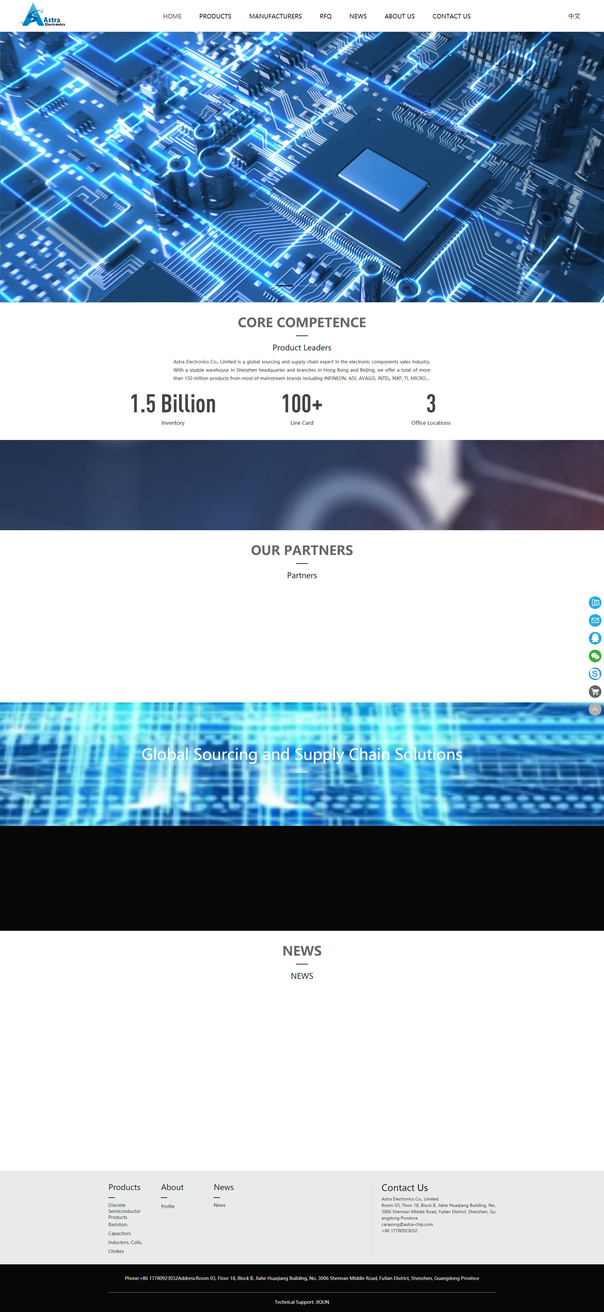Image resolution: width=604 pixels, height=1312 pixels.
Task: Open the Capacitors footer link
Action: (119, 1234)
